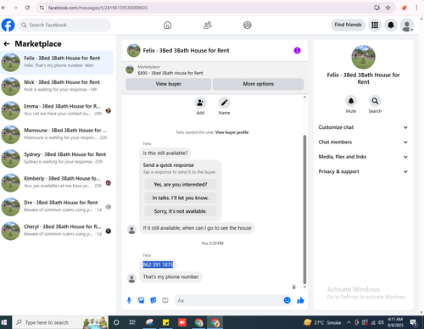The height and width of the screenshot is (329, 424).
Task: Click the More options button
Action: click(258, 84)
